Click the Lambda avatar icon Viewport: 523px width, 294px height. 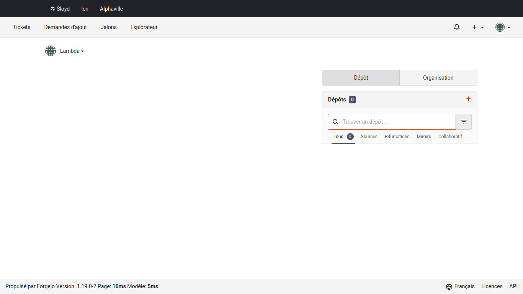coord(51,51)
